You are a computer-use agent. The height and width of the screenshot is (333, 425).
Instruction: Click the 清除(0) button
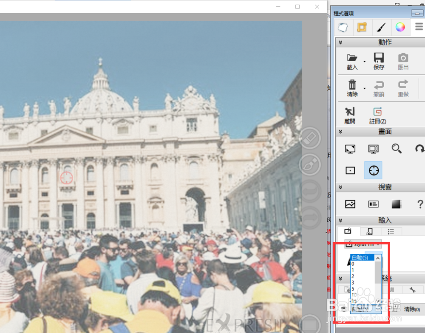click(x=412, y=309)
